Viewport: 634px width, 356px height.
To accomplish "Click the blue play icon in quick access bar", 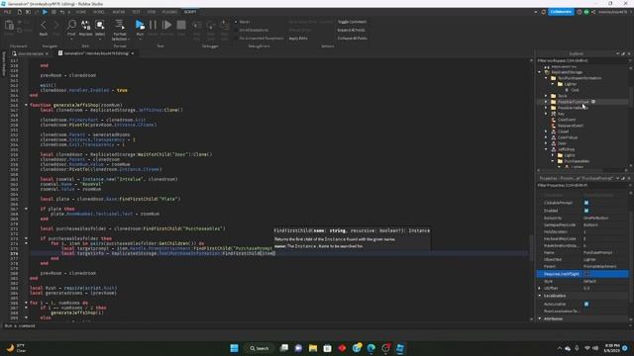I will (45, 12).
